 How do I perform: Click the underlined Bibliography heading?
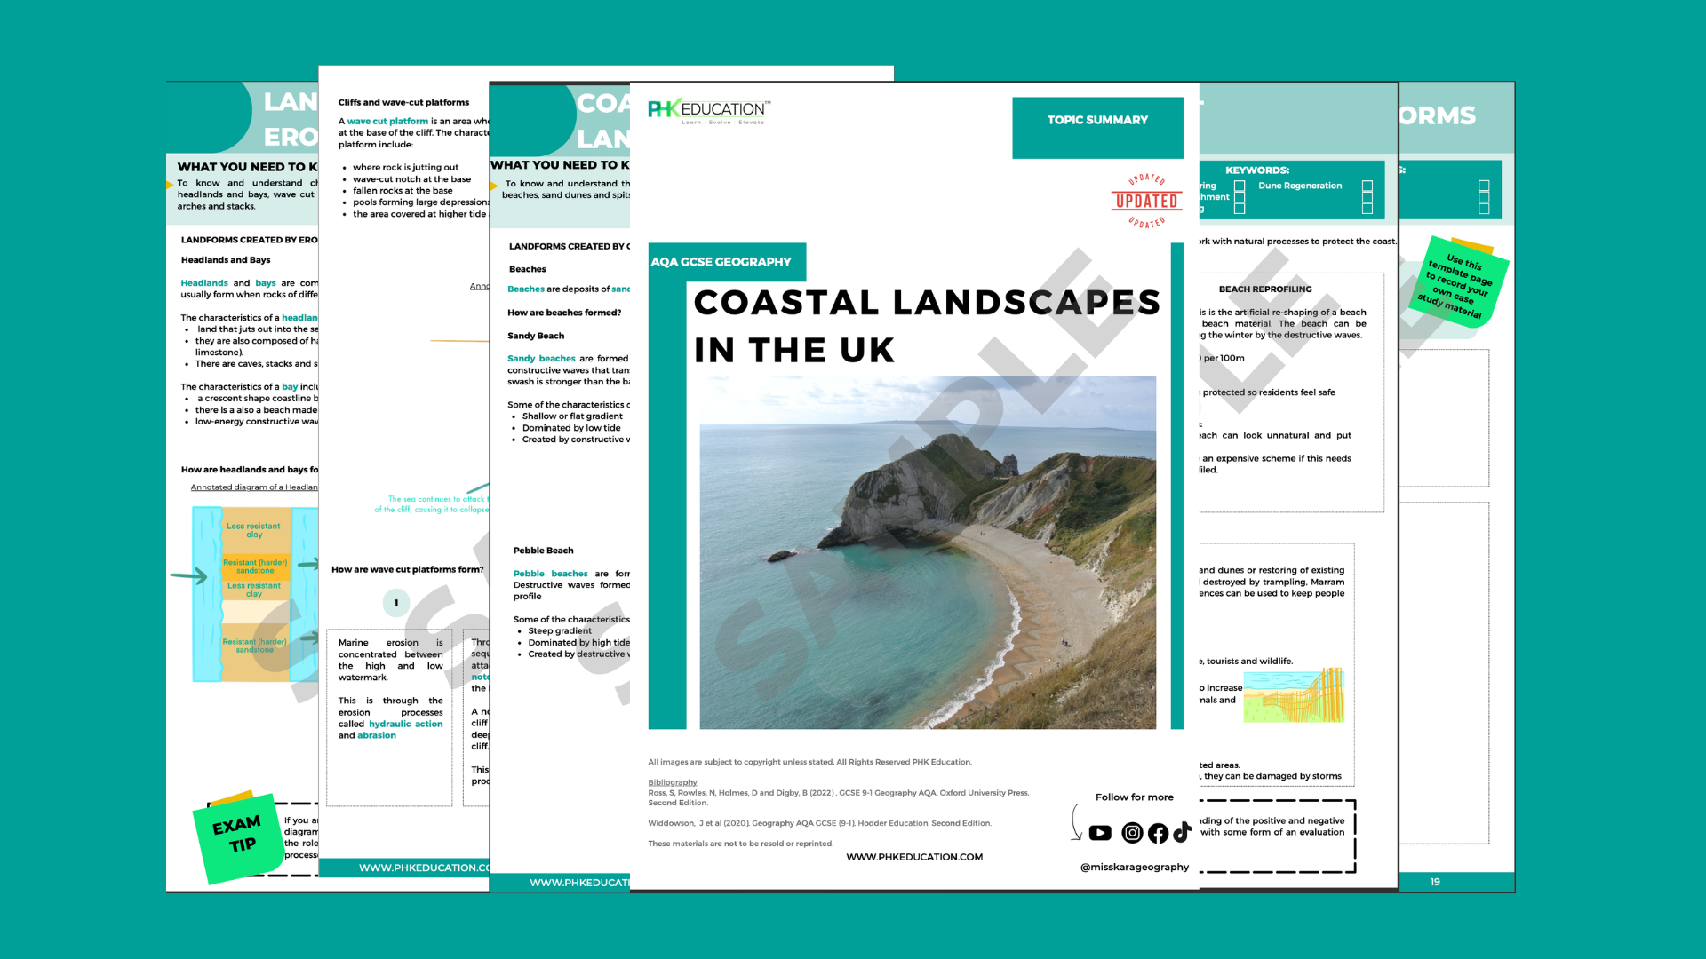[x=673, y=782]
